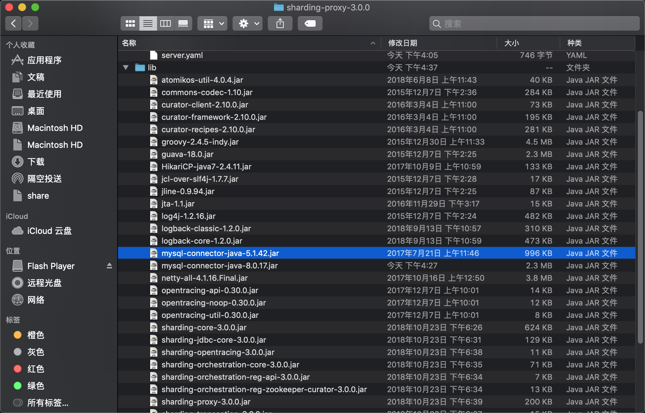This screenshot has height=413, width=645.
Task: Toggle the list view button
Action: [x=148, y=23]
